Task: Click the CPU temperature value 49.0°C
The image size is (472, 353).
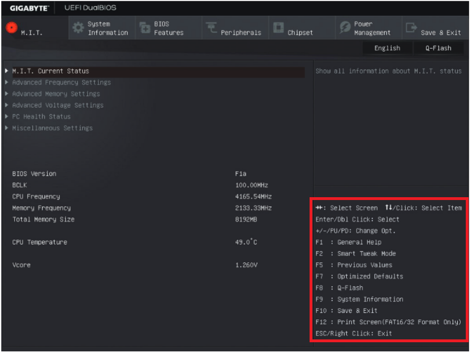Action: pos(246,242)
